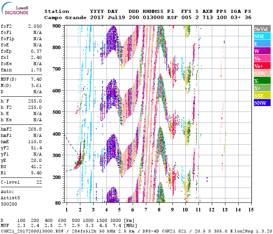Click the Vo- pink legend entry
The image size is (273, 234).
262,59
